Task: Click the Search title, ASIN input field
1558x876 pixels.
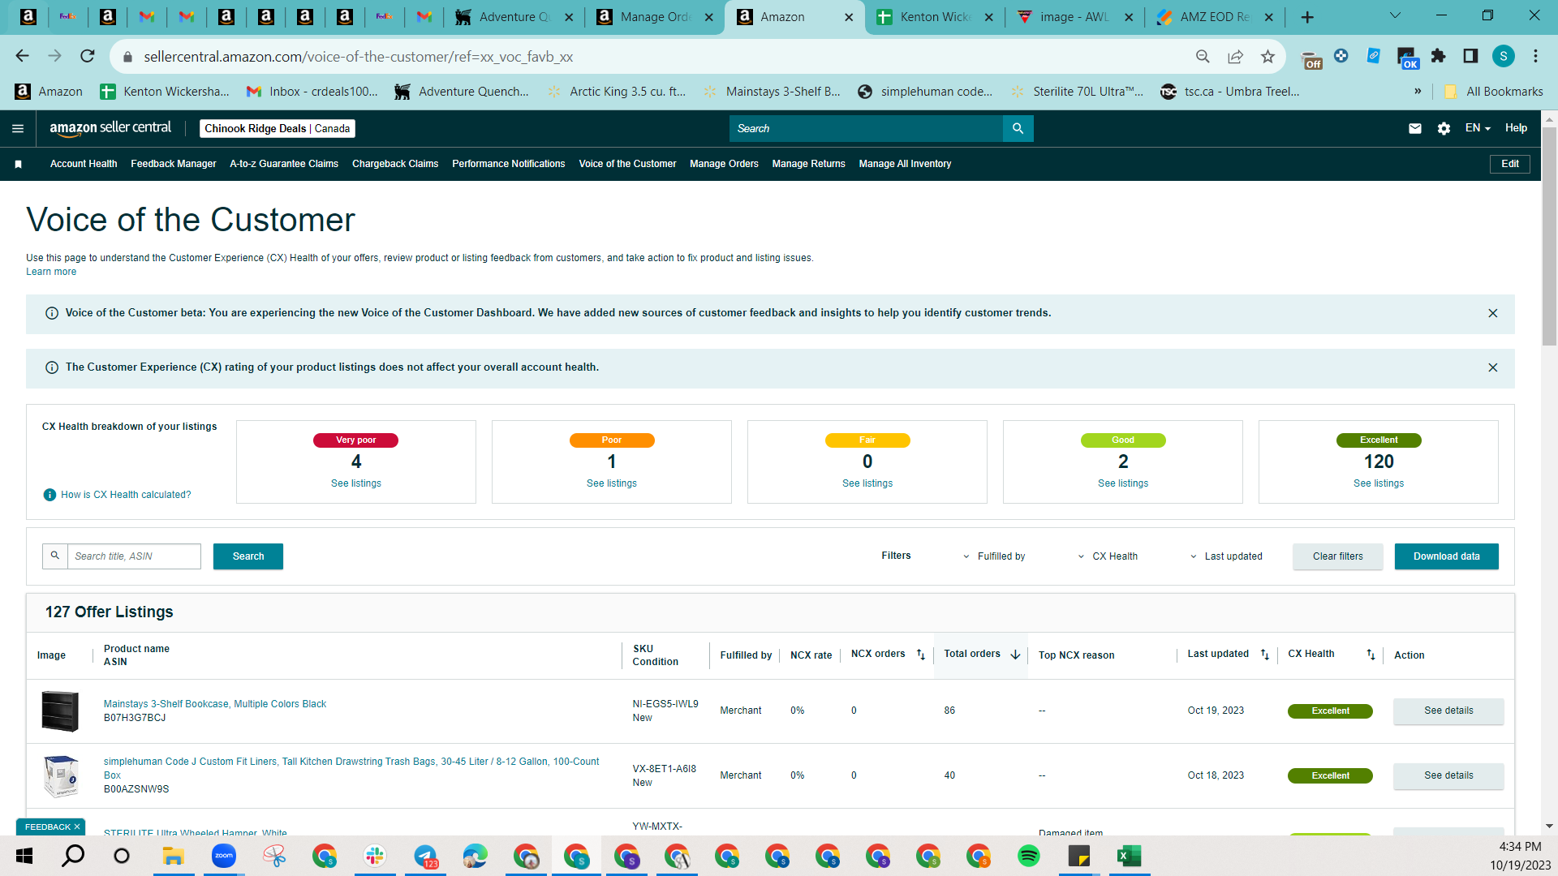Action: coord(134,556)
